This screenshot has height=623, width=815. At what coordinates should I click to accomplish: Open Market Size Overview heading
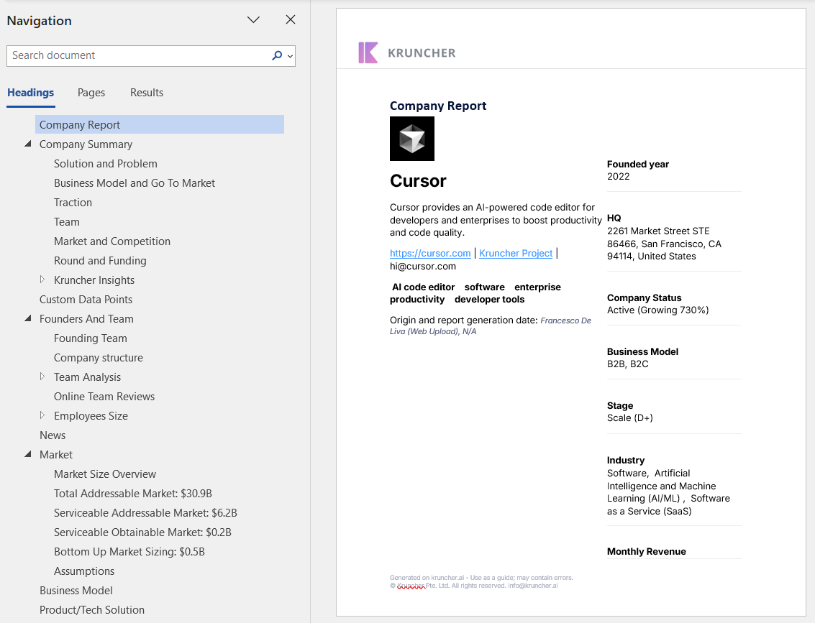click(105, 474)
